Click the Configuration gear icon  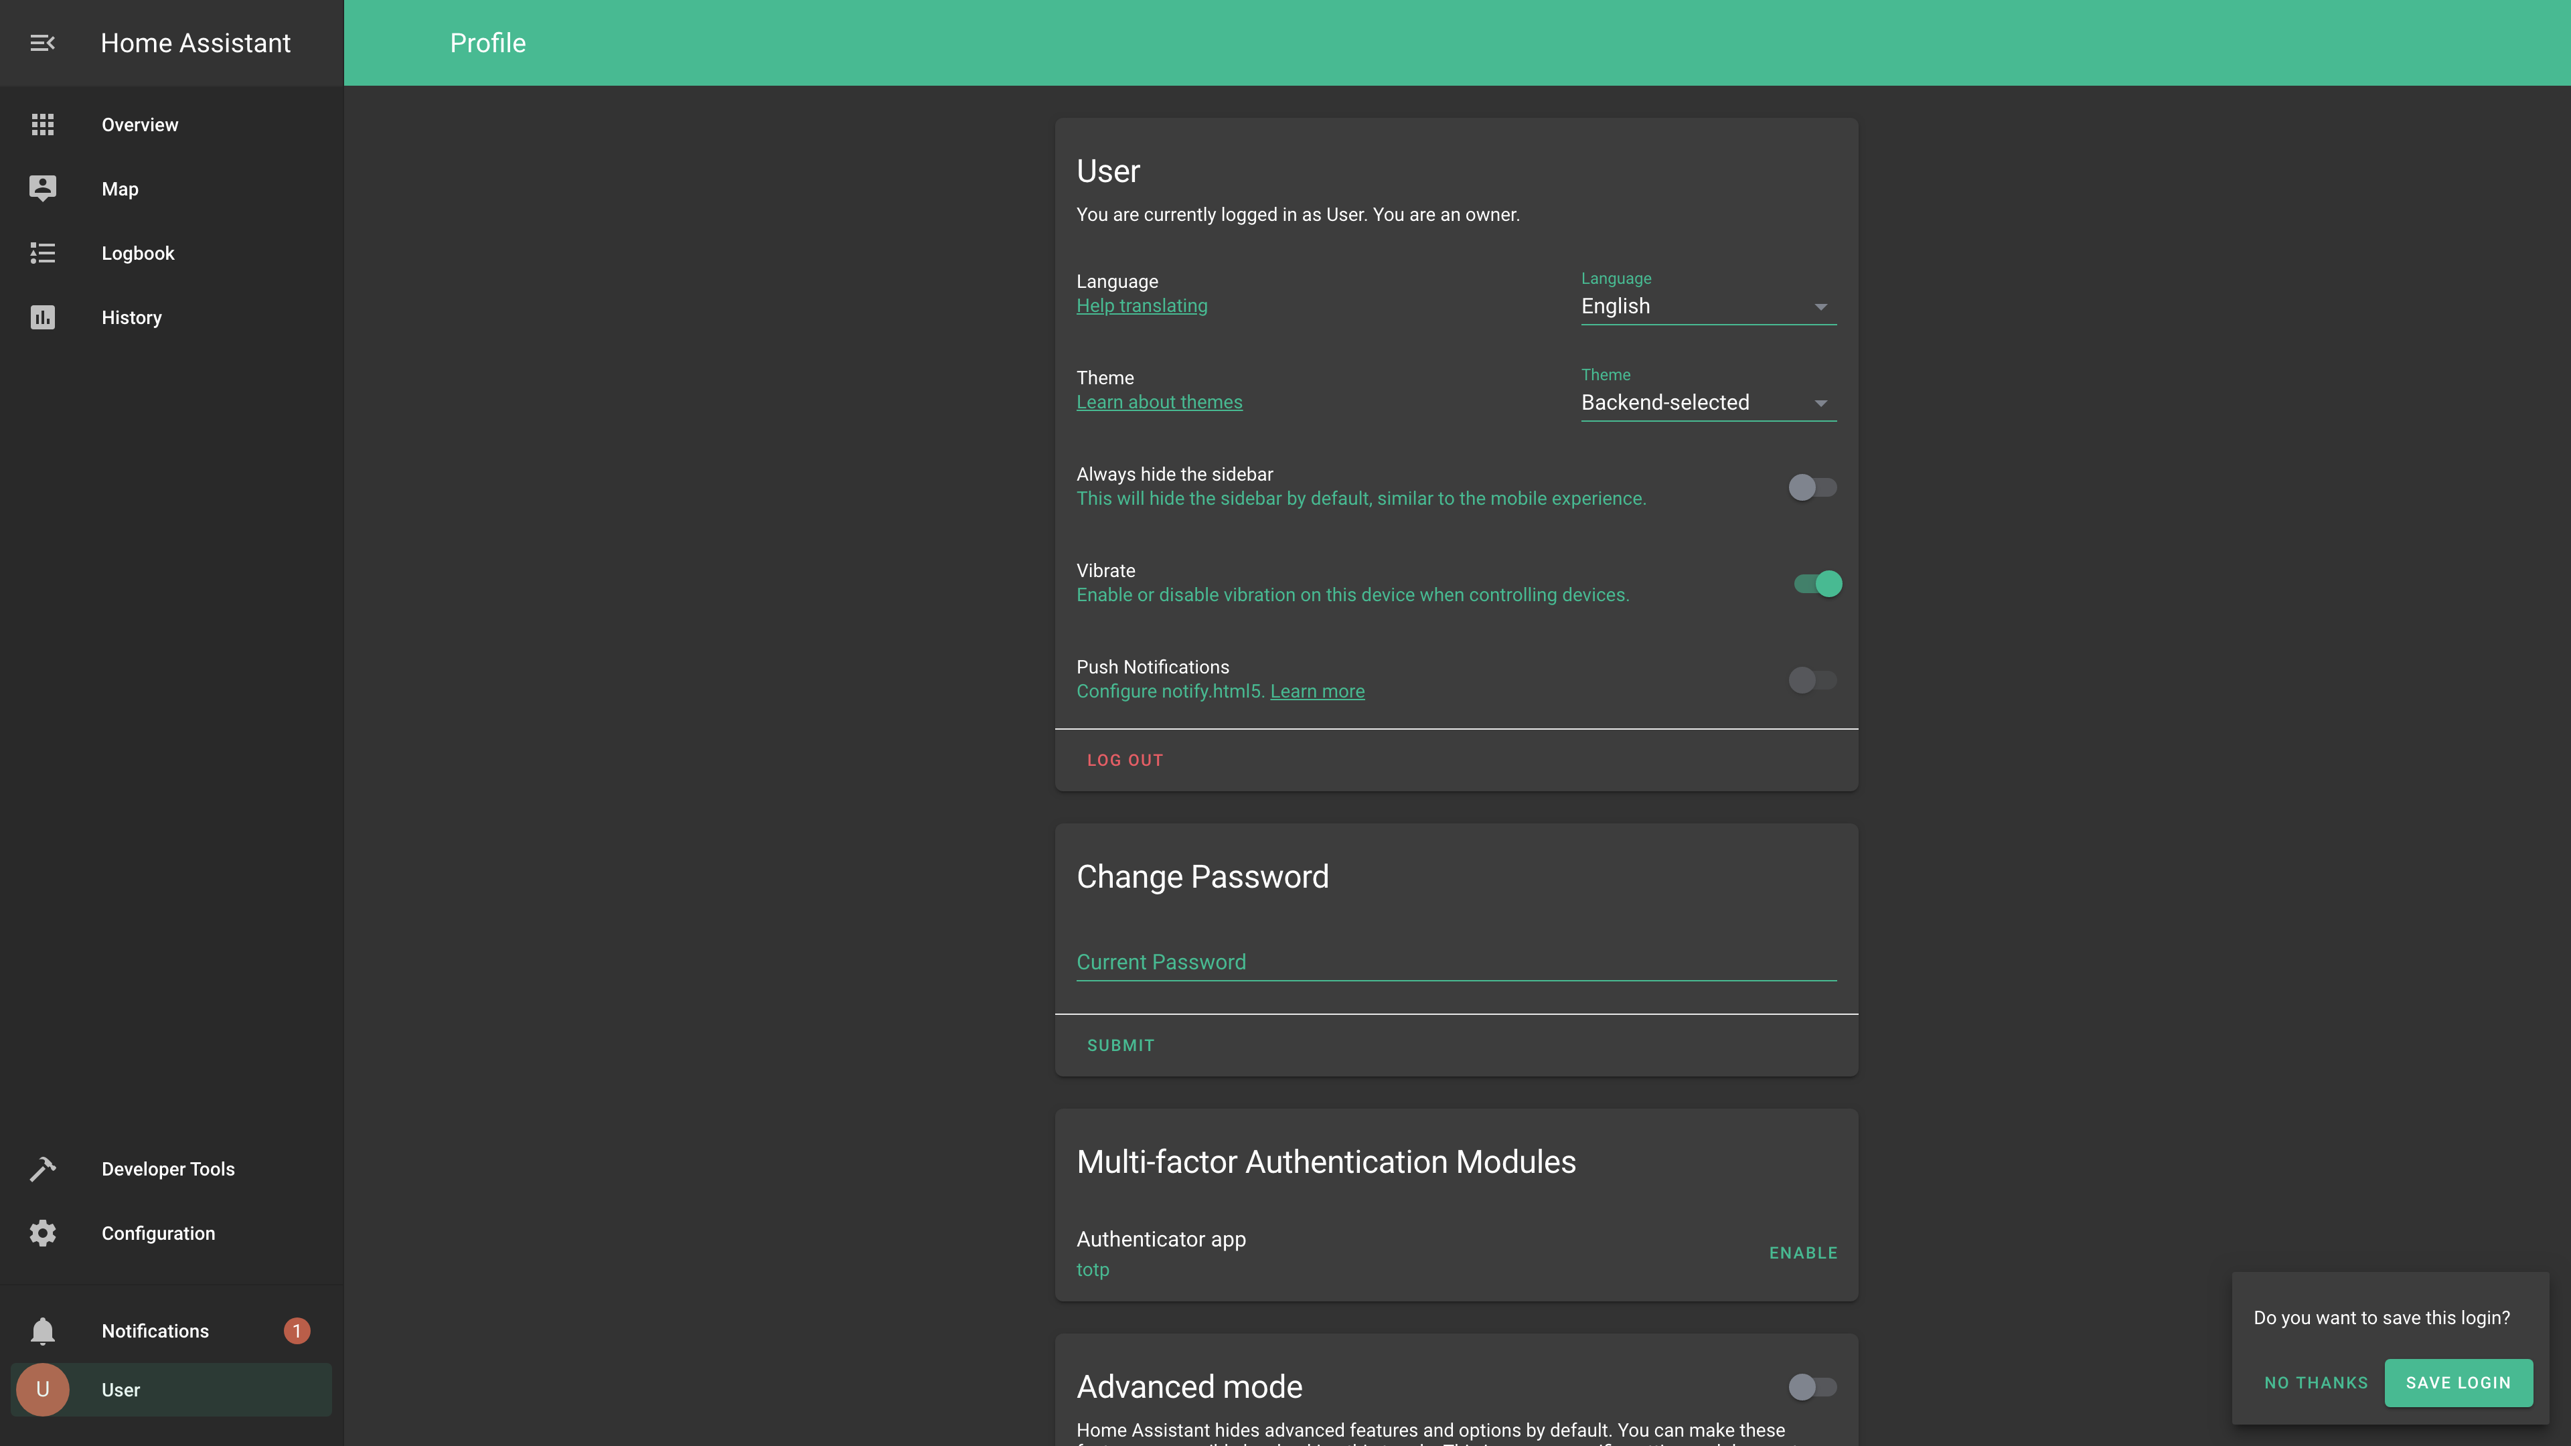(42, 1233)
